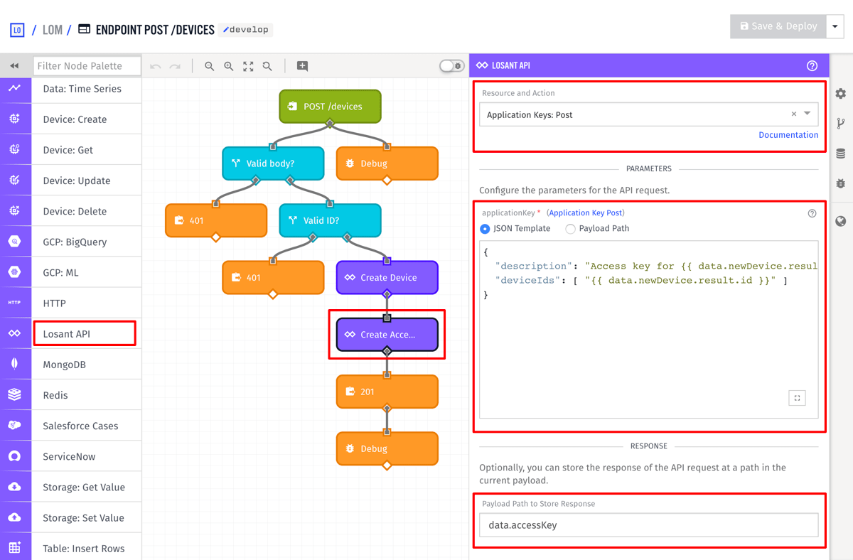
Task: Open the globals globe icon on the right sidebar
Action: pyautogui.click(x=841, y=221)
